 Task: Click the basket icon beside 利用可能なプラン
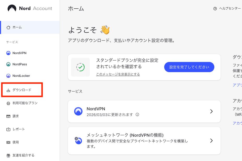click(8, 103)
